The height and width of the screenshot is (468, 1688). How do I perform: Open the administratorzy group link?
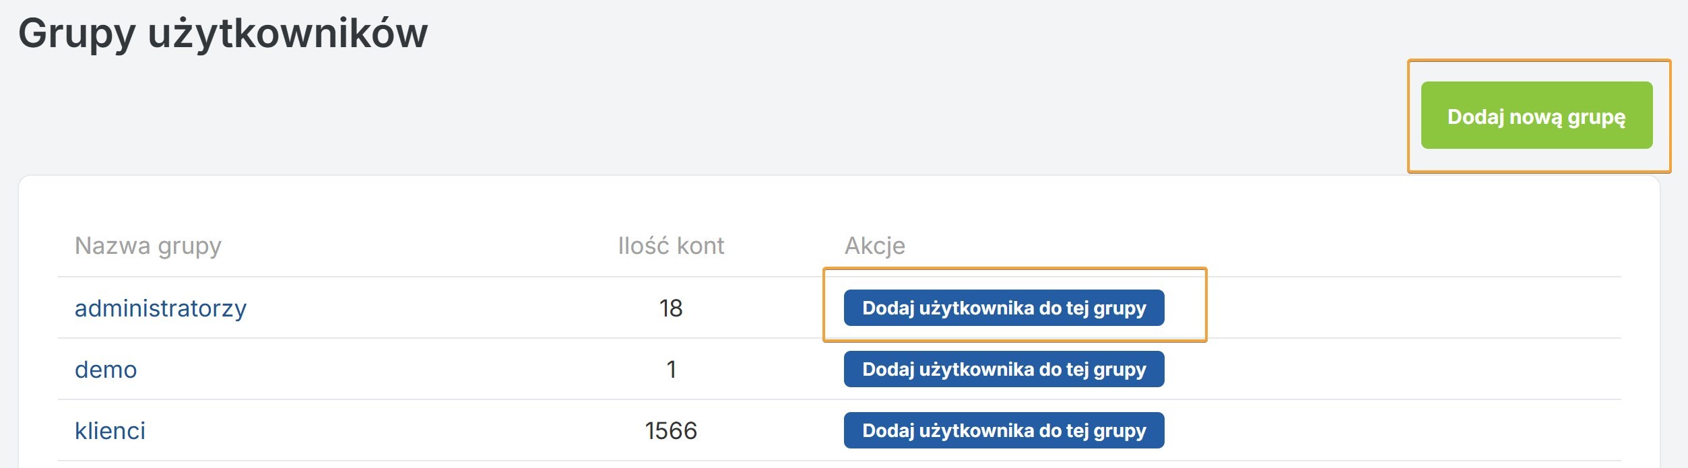pyautogui.click(x=160, y=308)
